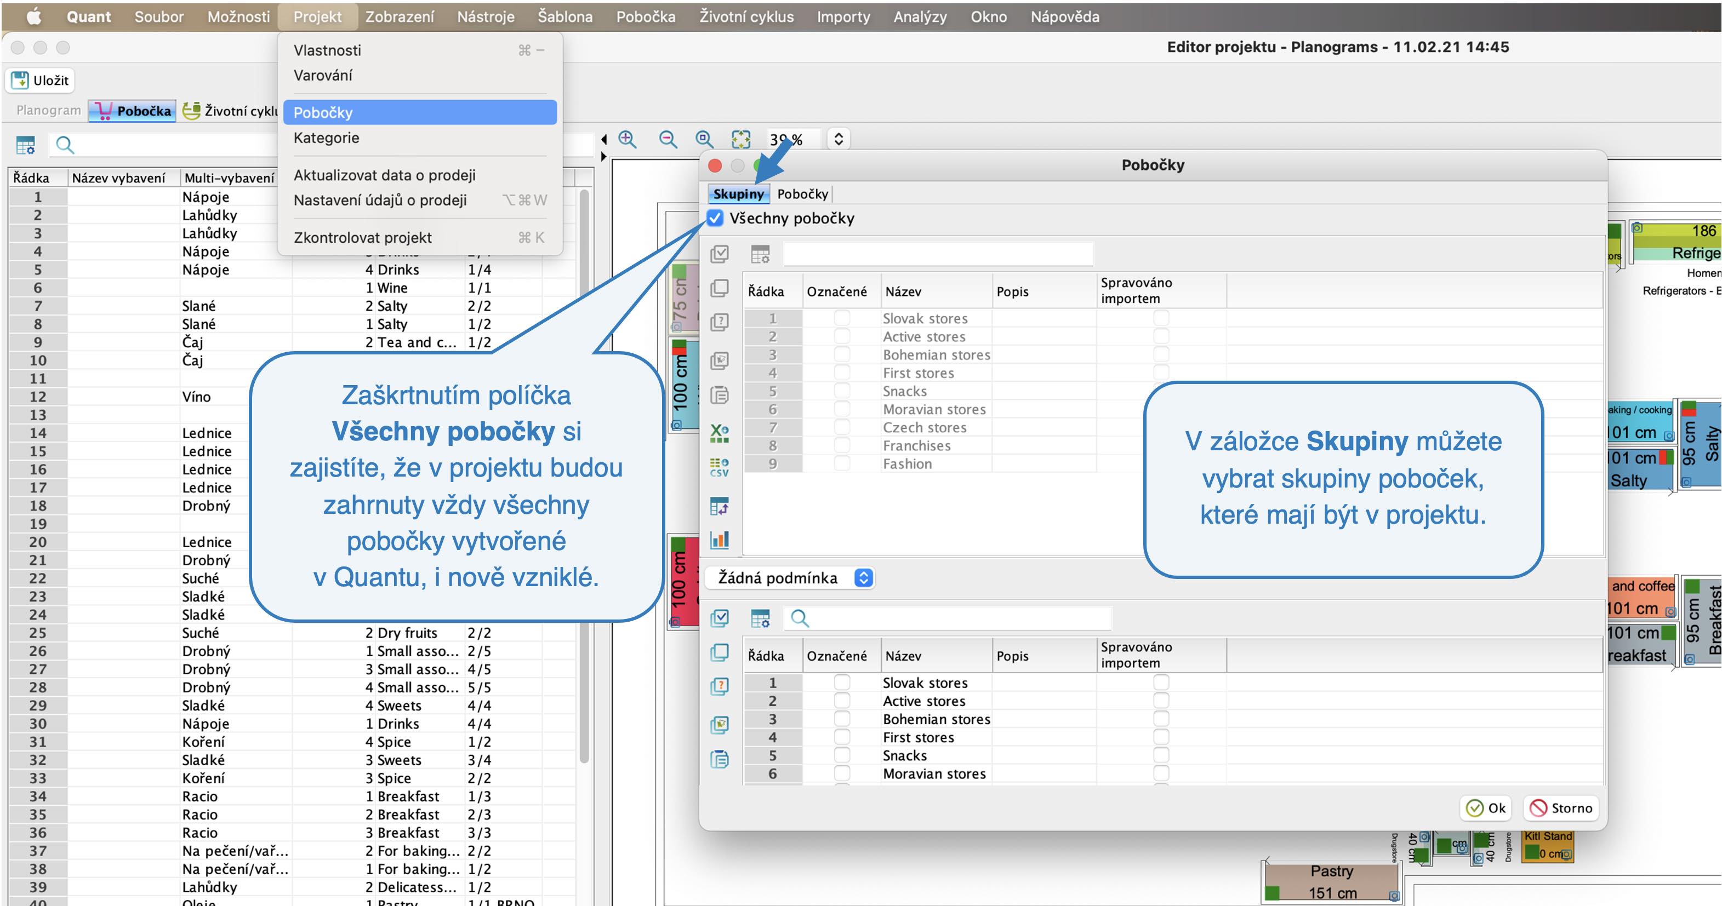
Task: Toggle Spravováno importem for lower Slovak stores
Action: (1161, 682)
